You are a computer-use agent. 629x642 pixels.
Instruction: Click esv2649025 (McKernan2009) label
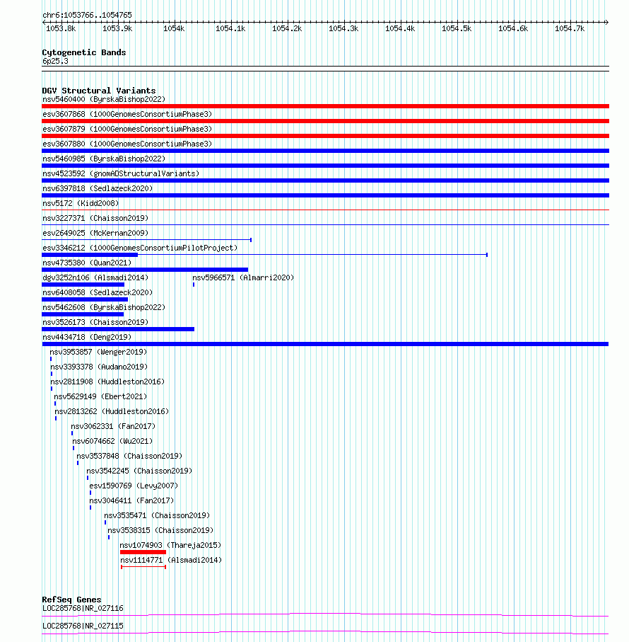(95, 233)
